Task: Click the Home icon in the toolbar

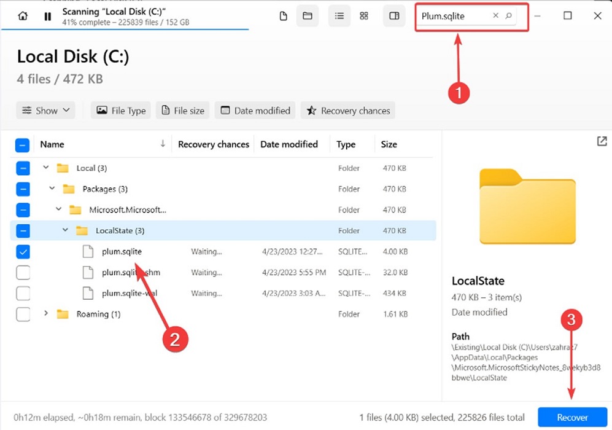Action: click(x=23, y=16)
